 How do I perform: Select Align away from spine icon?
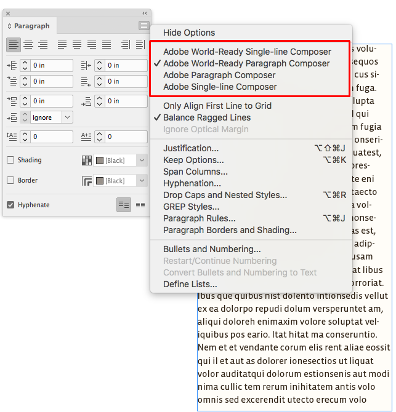[x=140, y=45]
